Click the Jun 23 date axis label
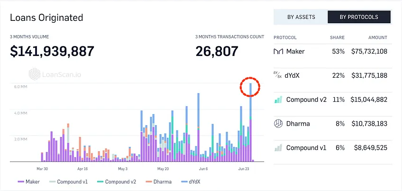The height and width of the screenshot is (191, 402). coord(244,169)
